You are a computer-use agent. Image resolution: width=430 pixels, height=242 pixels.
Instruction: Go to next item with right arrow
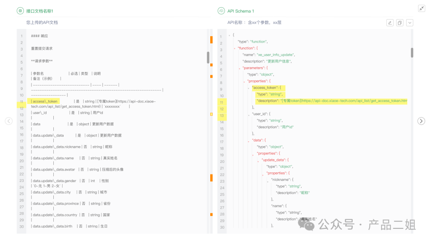click(421, 121)
